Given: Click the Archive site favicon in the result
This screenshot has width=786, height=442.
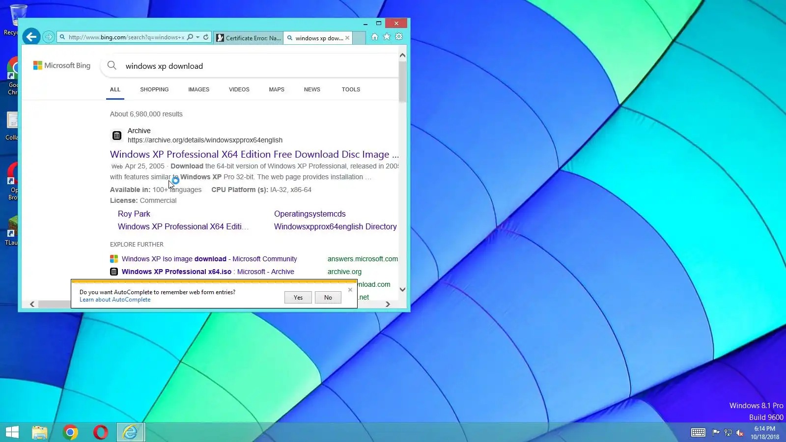Looking at the screenshot, I should click(x=116, y=136).
